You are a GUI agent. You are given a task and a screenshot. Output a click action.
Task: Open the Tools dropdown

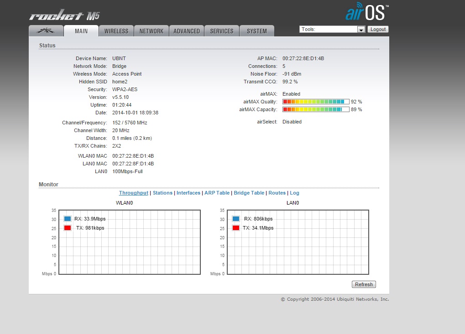332,29
